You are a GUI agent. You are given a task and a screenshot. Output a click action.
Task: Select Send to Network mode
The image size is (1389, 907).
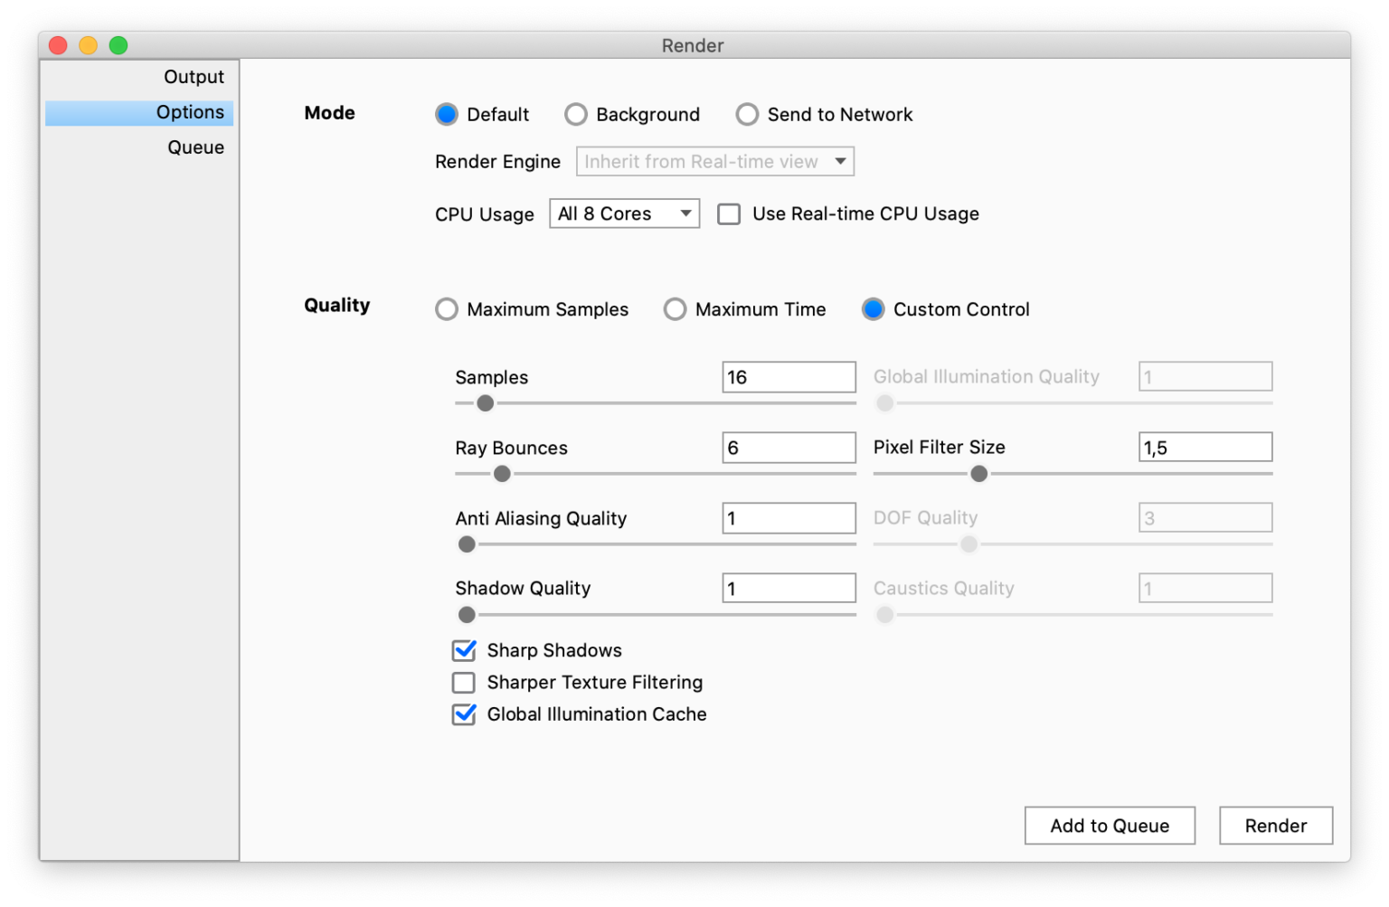tap(747, 114)
